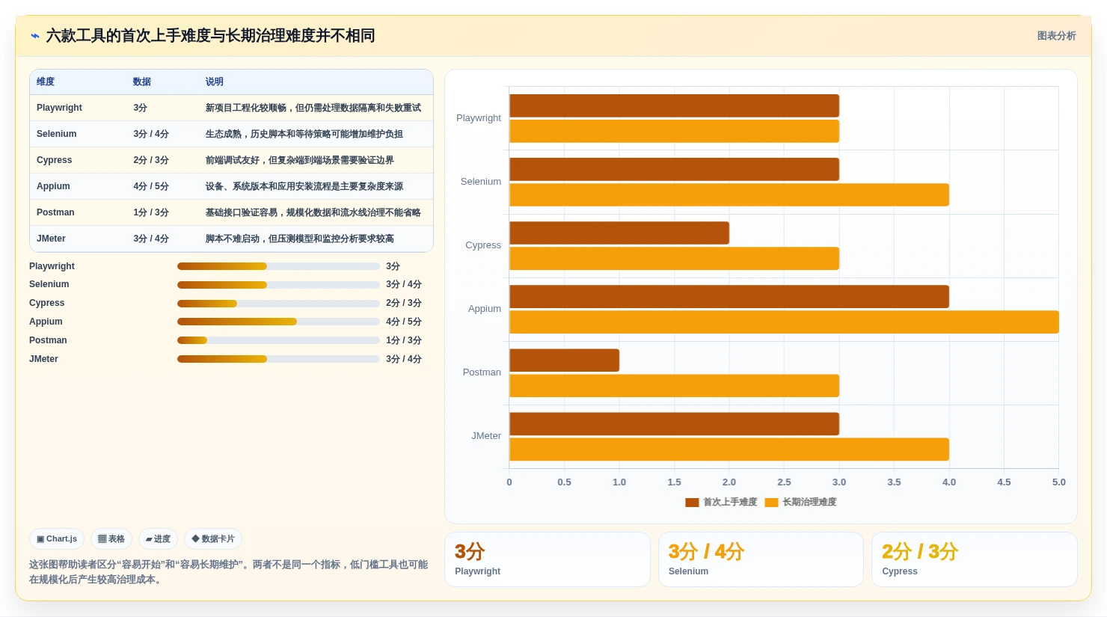Select the Playwright table row name
This screenshot has width=1107, height=617.
[59, 108]
